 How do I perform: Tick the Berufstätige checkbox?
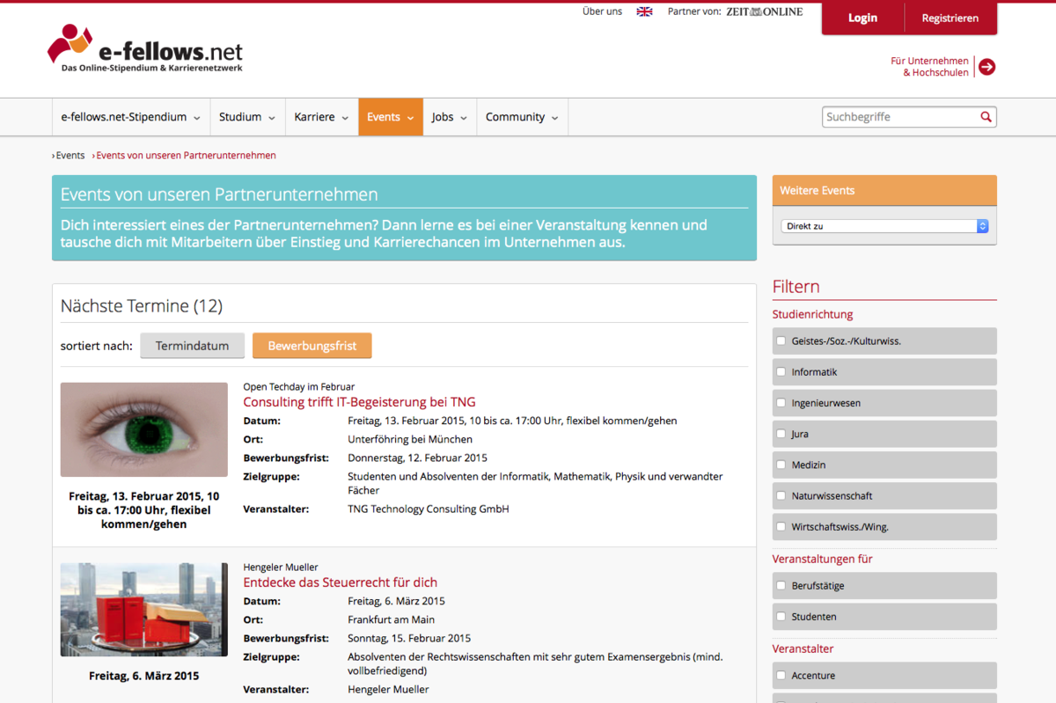click(781, 585)
